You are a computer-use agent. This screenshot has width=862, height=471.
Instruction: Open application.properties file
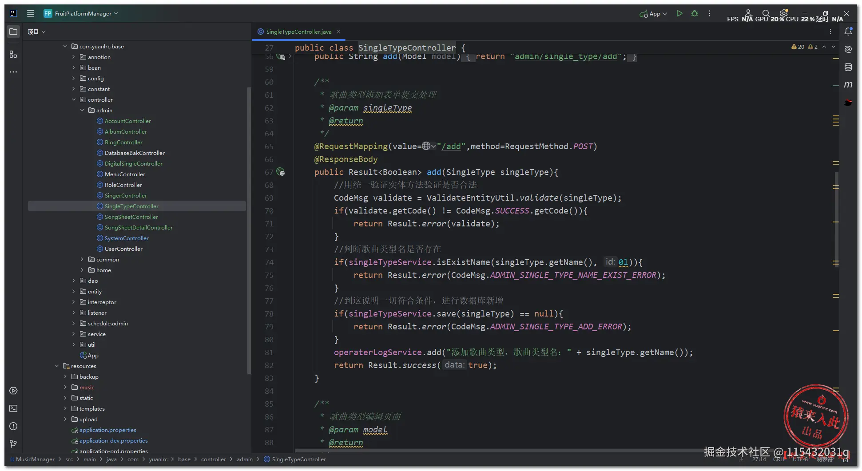pos(107,430)
